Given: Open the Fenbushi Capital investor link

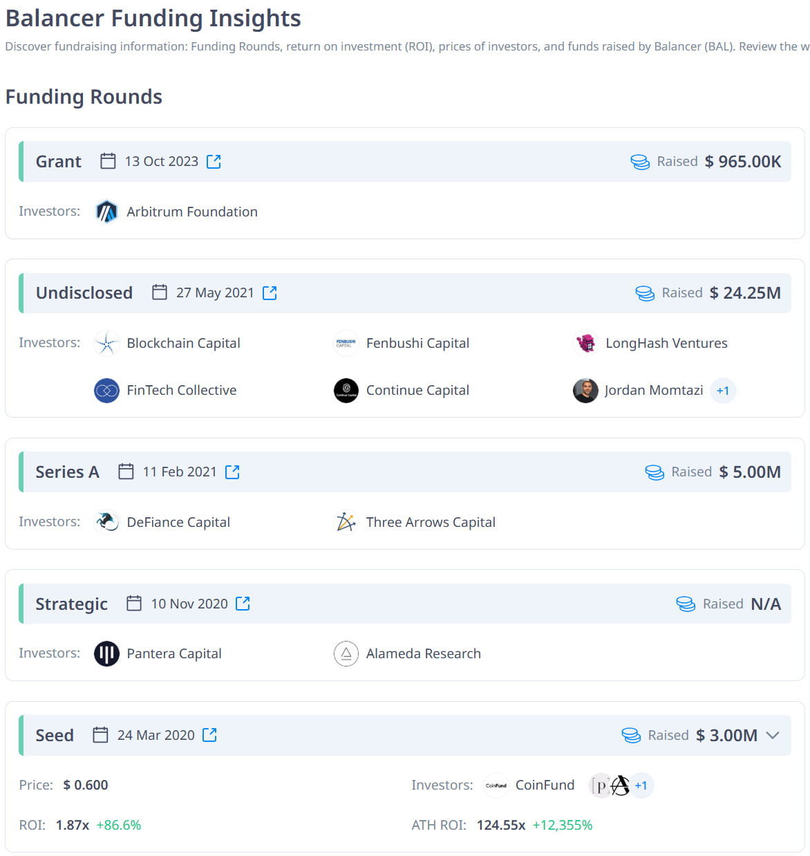Looking at the screenshot, I should [417, 344].
